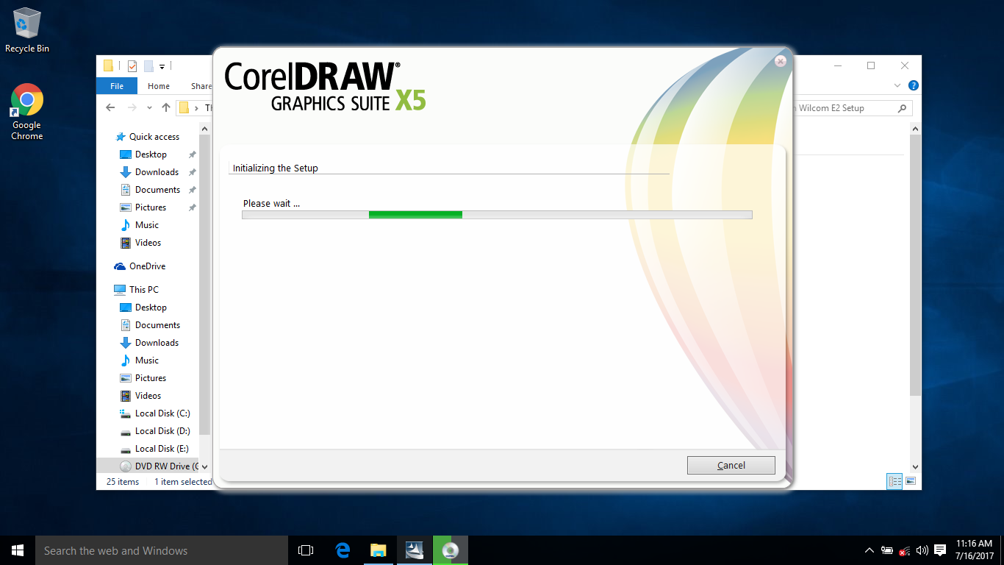Open Desktop under This PC
This screenshot has height=565, width=1004.
tap(151, 308)
